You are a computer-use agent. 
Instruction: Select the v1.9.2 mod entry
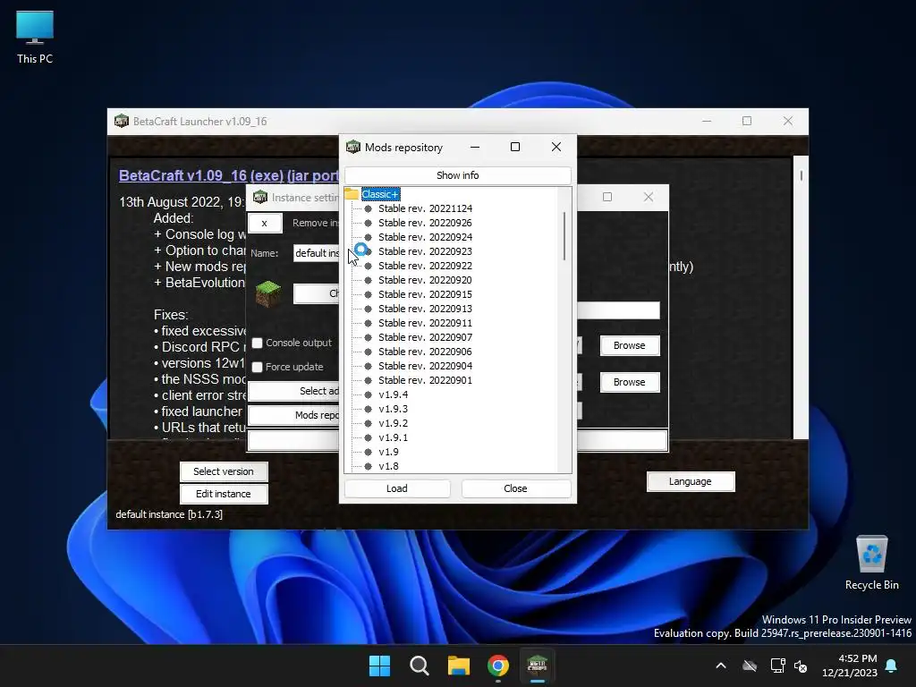click(x=394, y=423)
